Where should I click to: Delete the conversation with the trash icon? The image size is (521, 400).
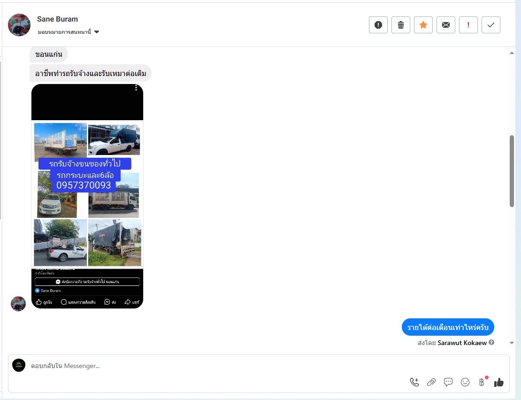click(401, 25)
